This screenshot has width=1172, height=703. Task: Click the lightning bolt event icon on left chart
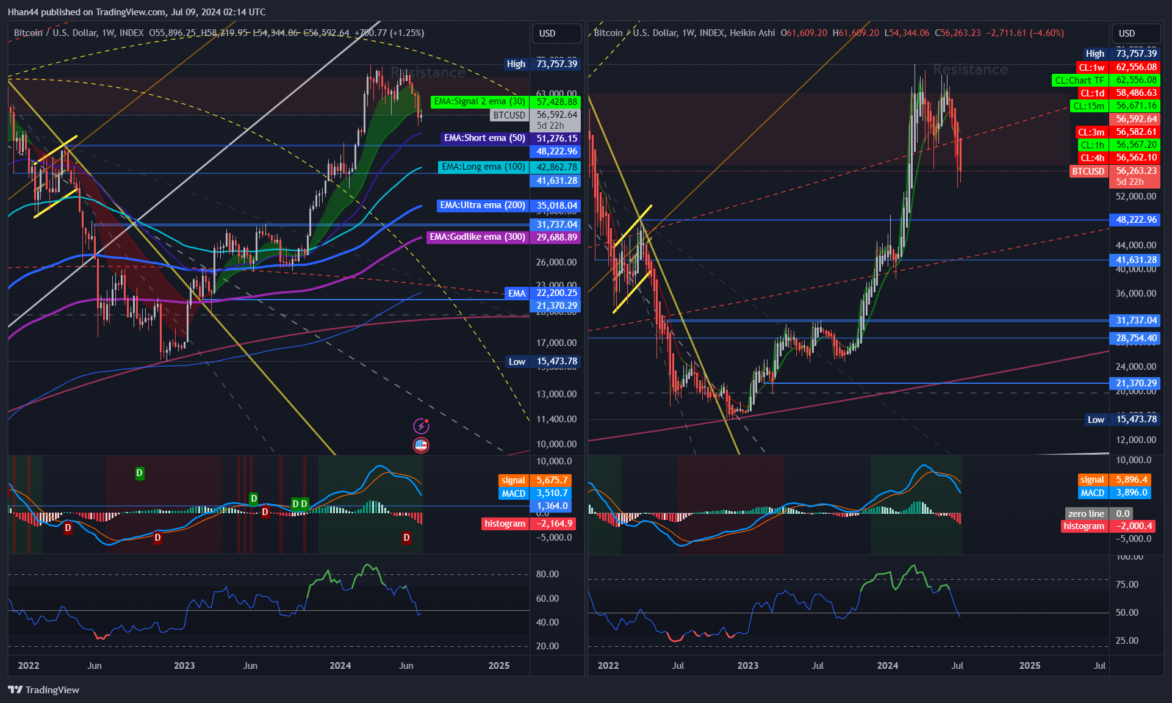(421, 425)
